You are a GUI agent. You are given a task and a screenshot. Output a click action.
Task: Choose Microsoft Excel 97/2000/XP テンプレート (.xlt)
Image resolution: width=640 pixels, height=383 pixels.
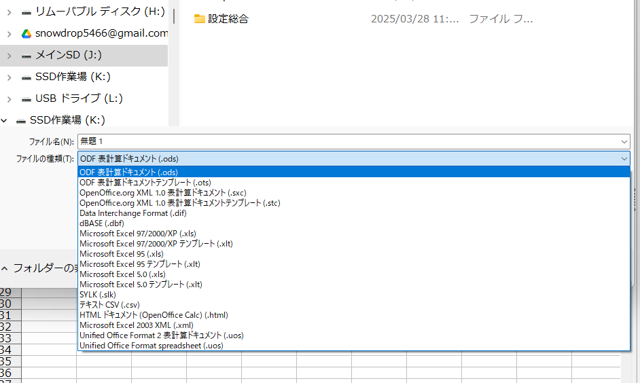354,244
